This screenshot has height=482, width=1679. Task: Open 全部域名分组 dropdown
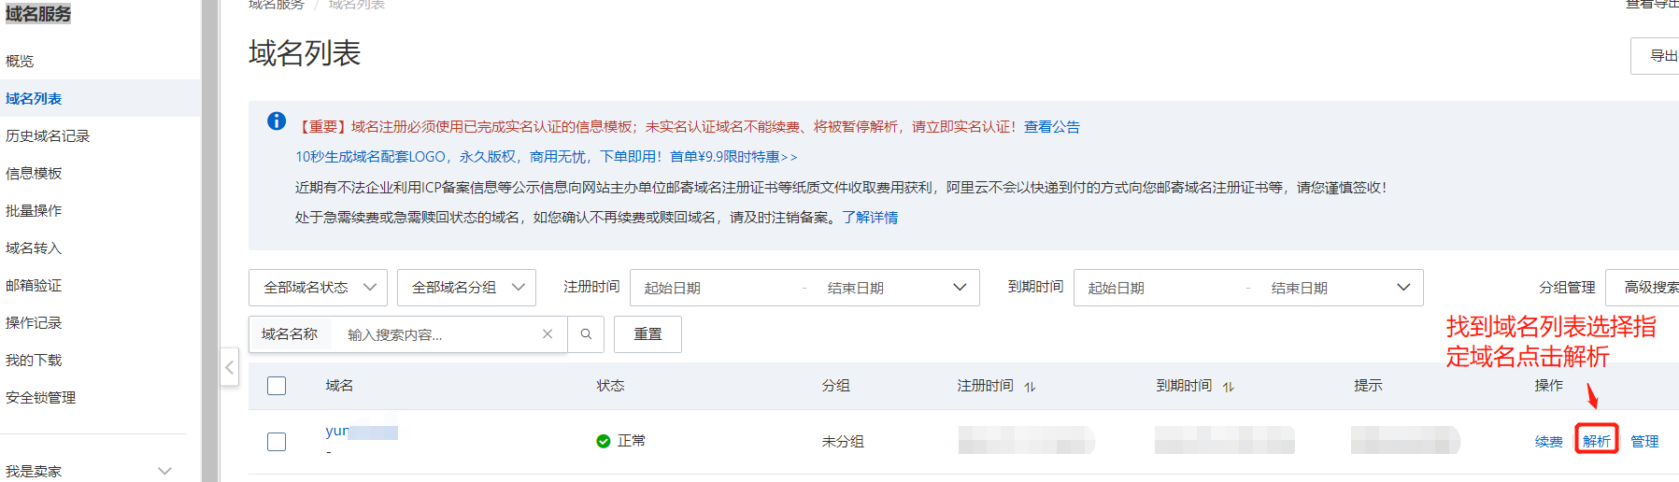point(466,288)
